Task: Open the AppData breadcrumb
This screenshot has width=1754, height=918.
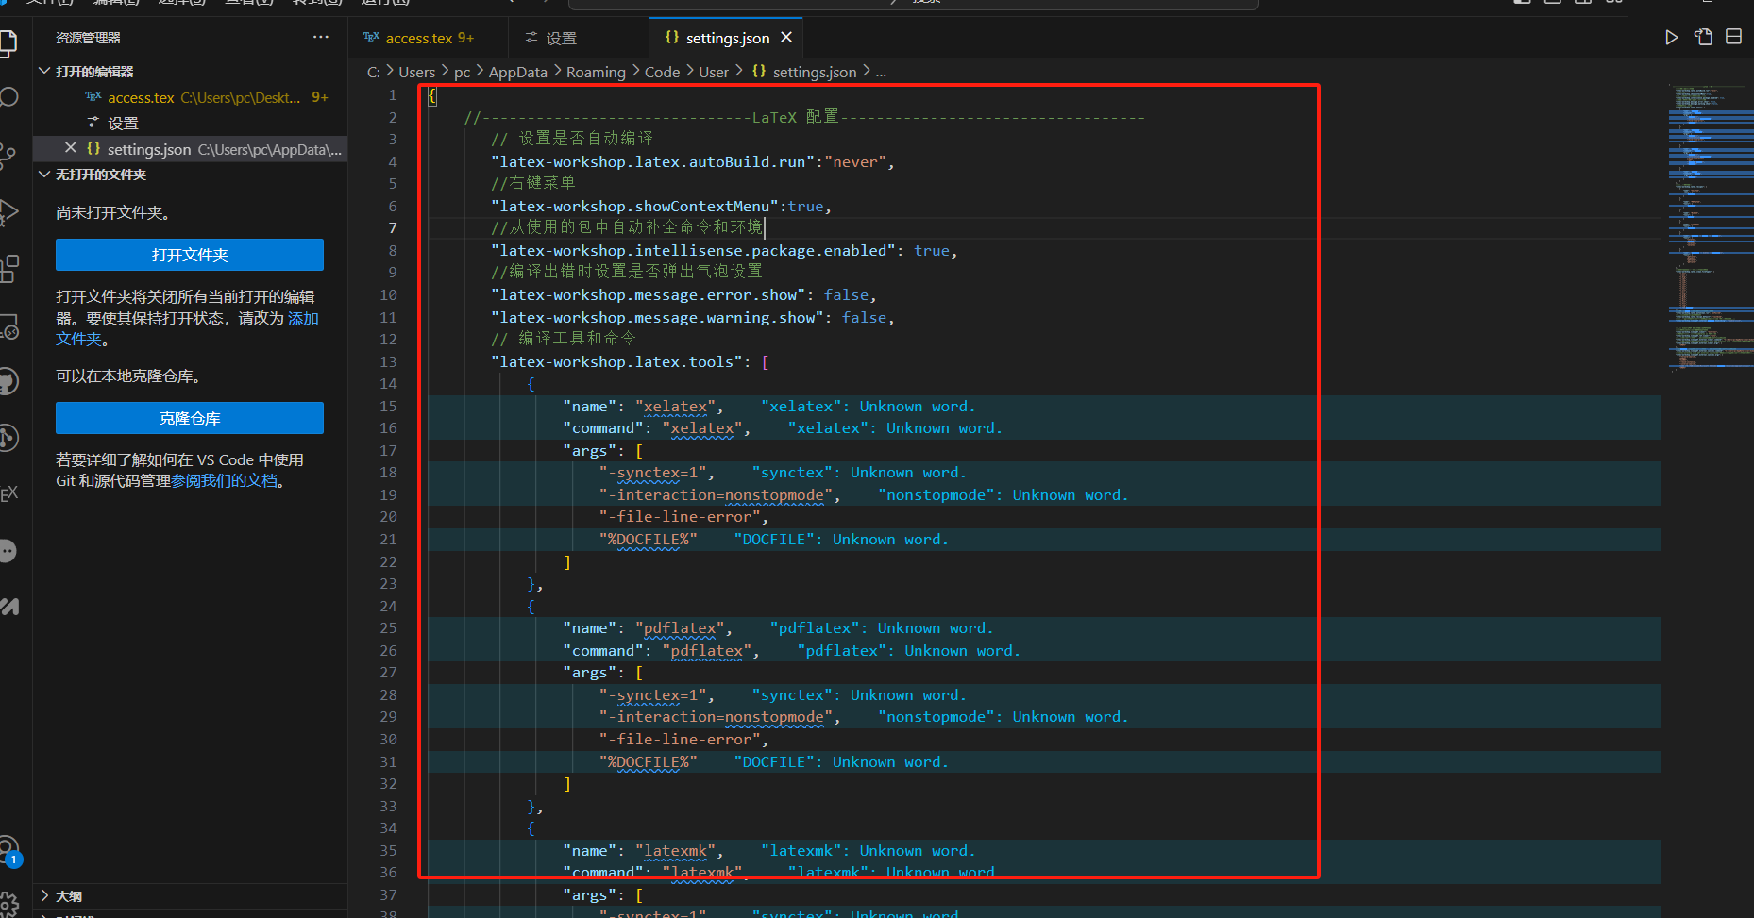Action: coord(517,72)
